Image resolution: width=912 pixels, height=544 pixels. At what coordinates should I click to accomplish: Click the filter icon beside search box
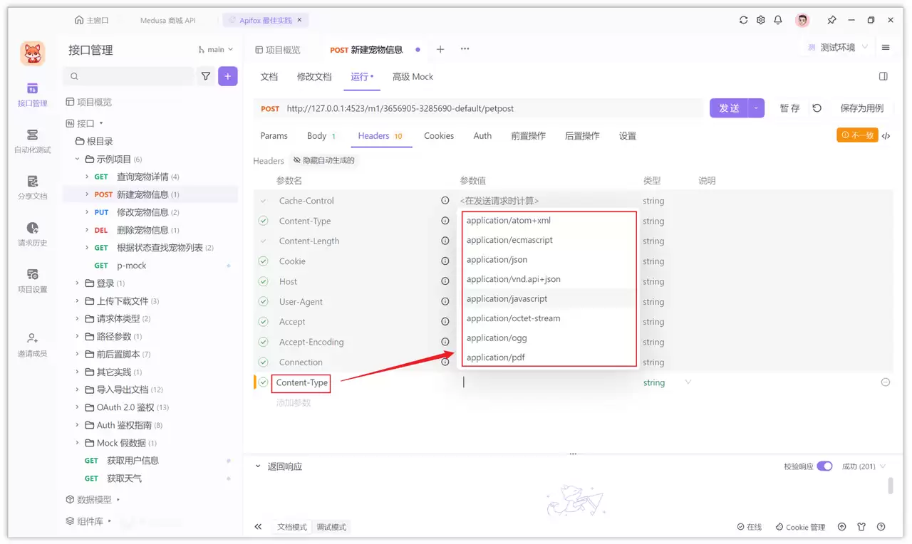click(x=206, y=76)
